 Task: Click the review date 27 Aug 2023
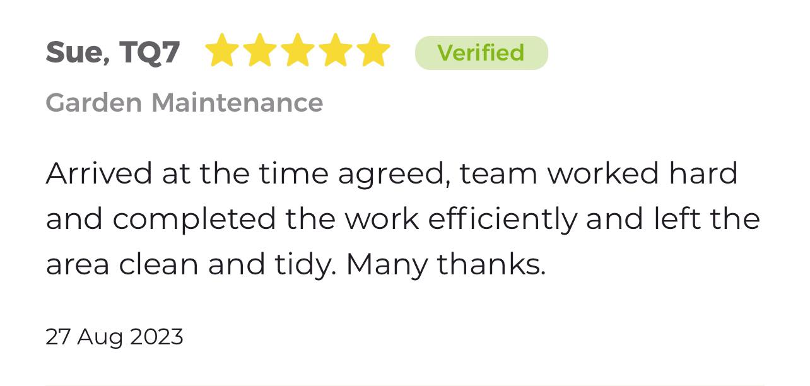(x=114, y=337)
